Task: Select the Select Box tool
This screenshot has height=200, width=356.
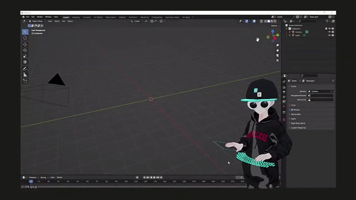Action: tap(25, 32)
